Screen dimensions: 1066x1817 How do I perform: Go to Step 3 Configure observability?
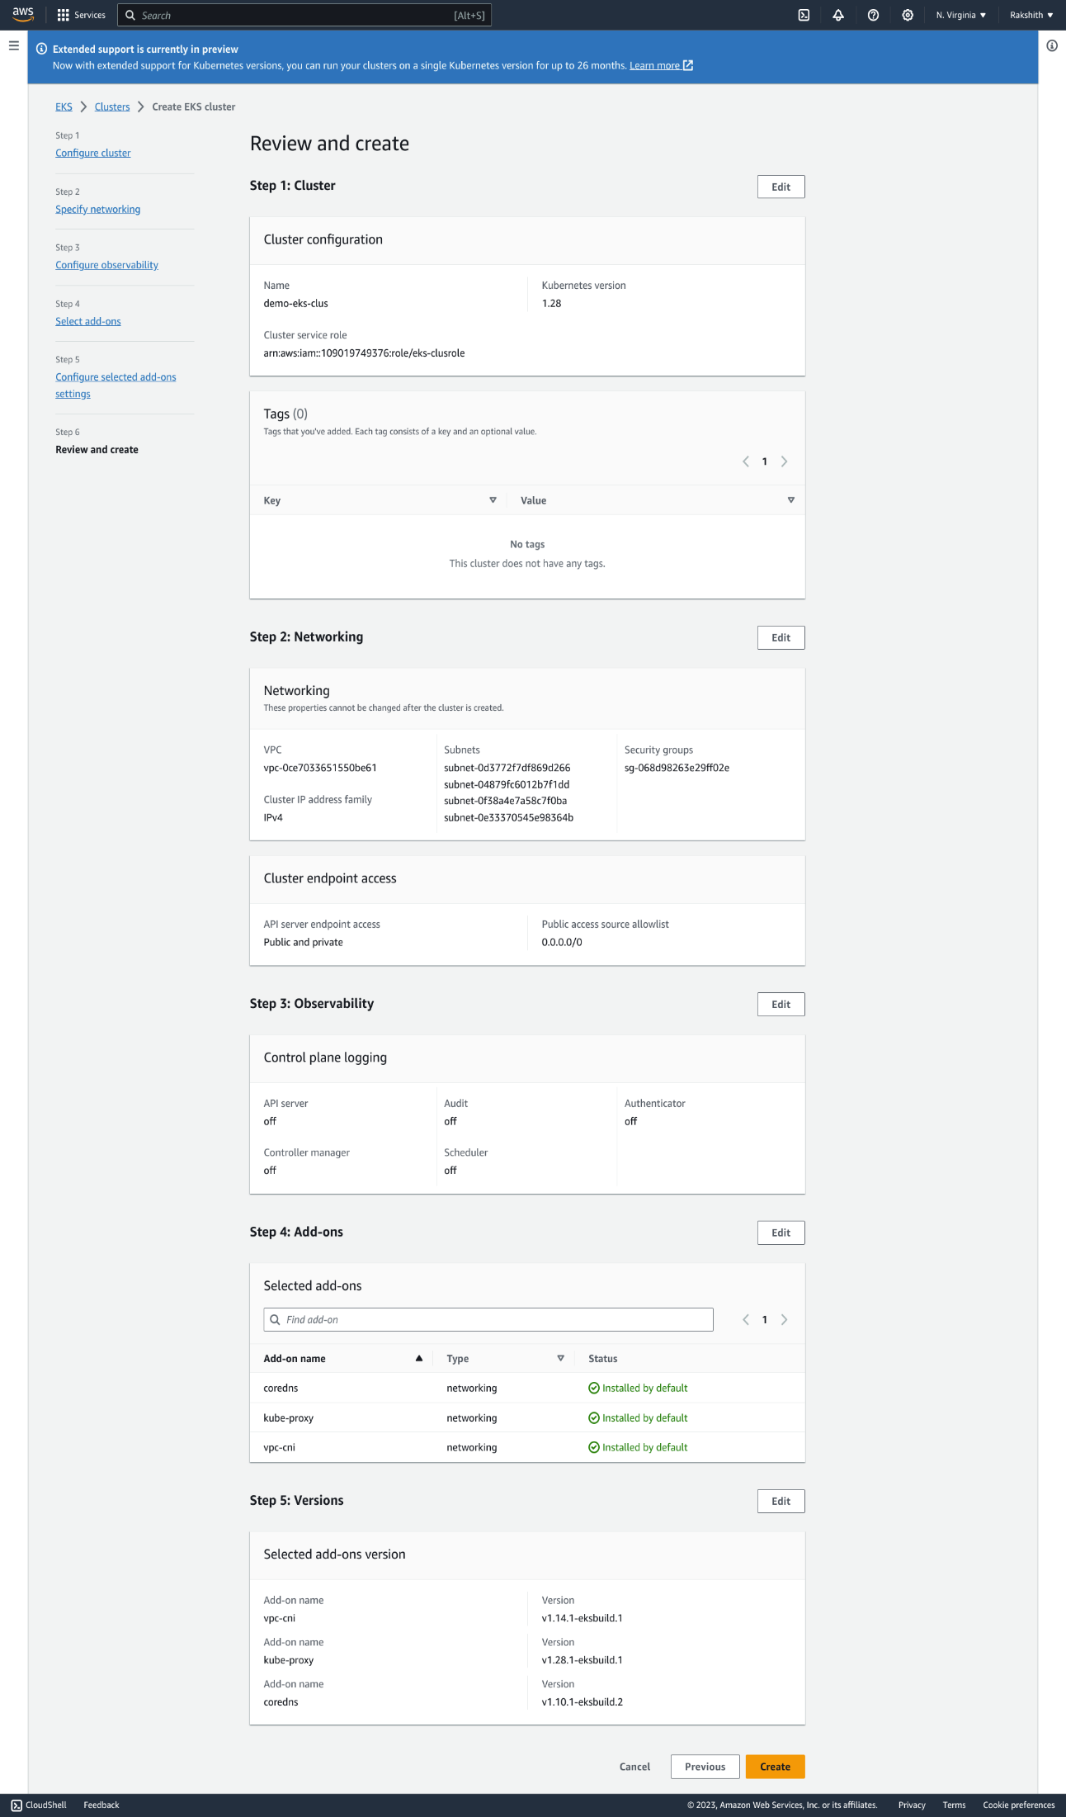coord(107,265)
